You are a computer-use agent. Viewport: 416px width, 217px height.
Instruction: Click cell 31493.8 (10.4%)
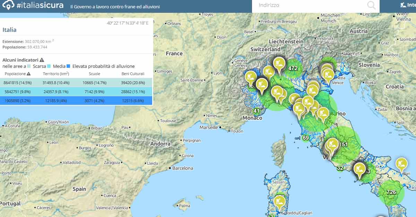point(56,83)
